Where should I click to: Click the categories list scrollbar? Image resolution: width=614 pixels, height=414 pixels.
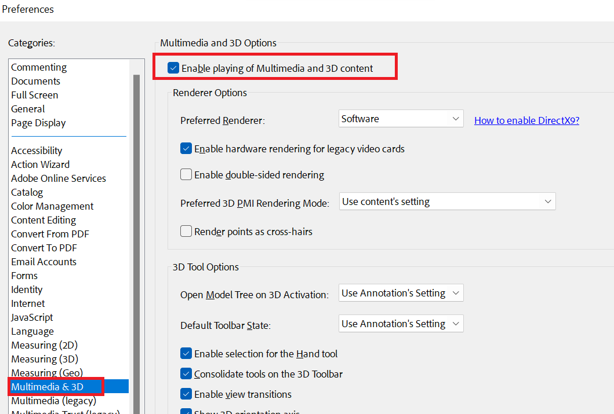coord(139,232)
